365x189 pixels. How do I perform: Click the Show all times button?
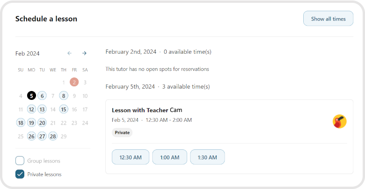(x=328, y=19)
